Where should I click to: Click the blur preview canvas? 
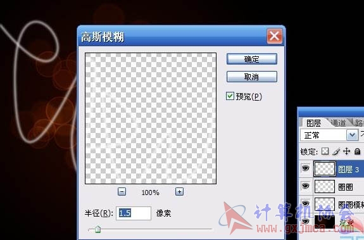tap(151, 118)
